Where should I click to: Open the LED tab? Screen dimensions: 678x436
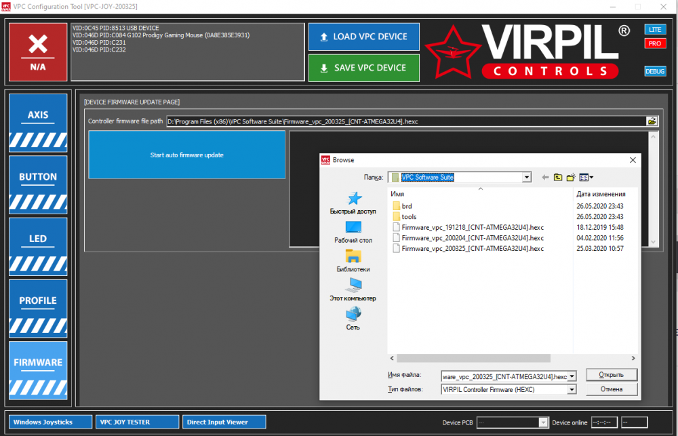click(x=38, y=247)
